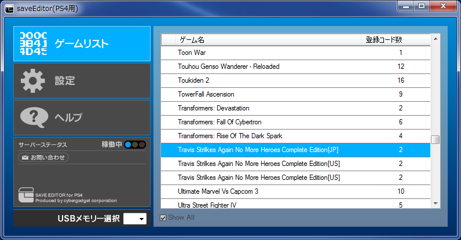Viewport: 461px width, 240px height.
Task: Click the blue server status indicator light
Action: [x=128, y=145]
